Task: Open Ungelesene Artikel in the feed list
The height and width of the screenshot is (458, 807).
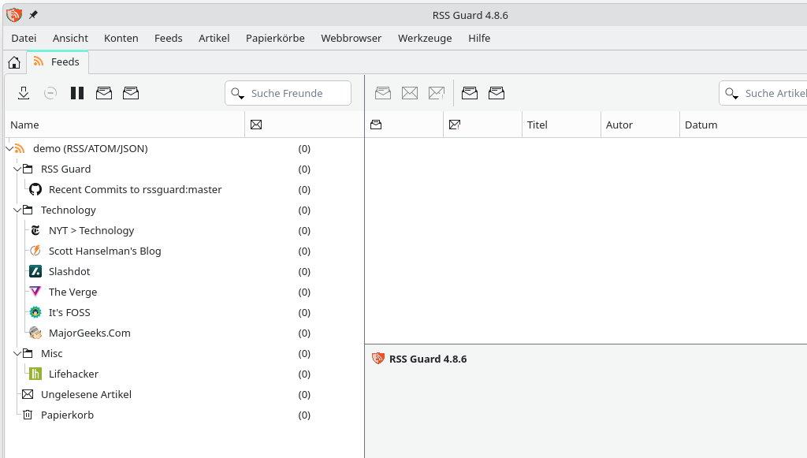Action: coord(87,394)
